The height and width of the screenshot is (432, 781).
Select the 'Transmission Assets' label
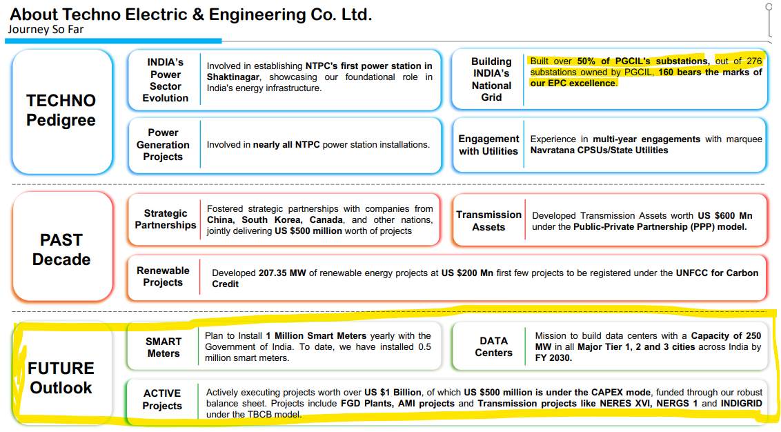pyautogui.click(x=488, y=221)
